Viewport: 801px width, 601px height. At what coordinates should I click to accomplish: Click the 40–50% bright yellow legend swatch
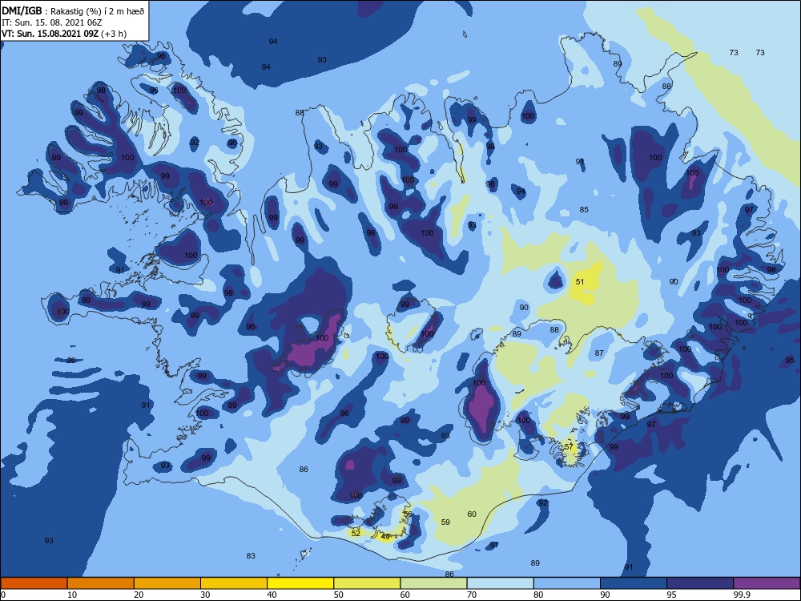(x=300, y=583)
